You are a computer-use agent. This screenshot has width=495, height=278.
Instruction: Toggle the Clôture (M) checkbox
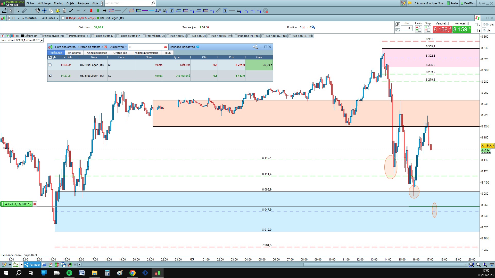click(x=22, y=36)
